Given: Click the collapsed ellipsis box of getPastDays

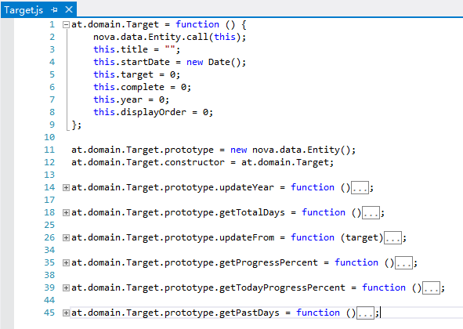Looking at the screenshot, I should (365, 313).
